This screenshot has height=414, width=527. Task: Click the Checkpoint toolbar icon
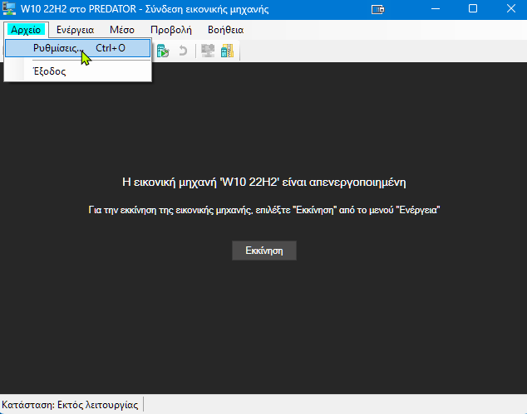163,51
